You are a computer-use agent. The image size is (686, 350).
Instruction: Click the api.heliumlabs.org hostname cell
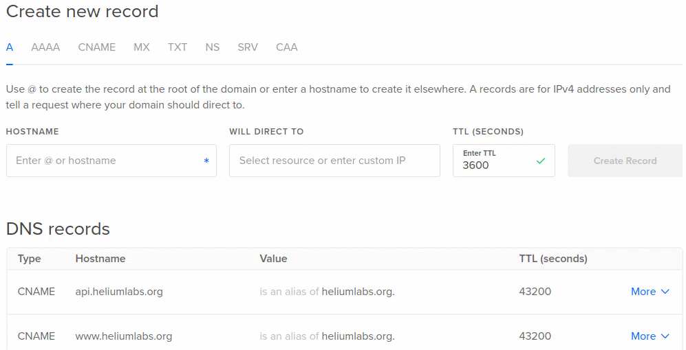click(119, 292)
